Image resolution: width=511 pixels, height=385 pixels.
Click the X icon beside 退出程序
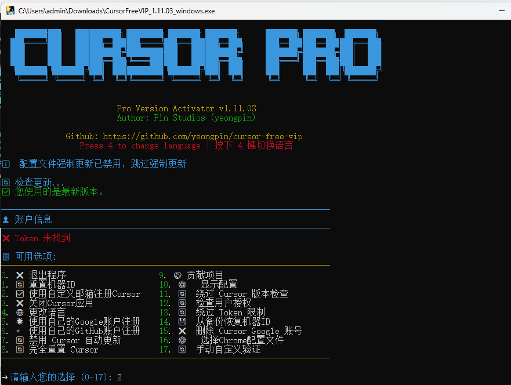pyautogui.click(x=20, y=275)
